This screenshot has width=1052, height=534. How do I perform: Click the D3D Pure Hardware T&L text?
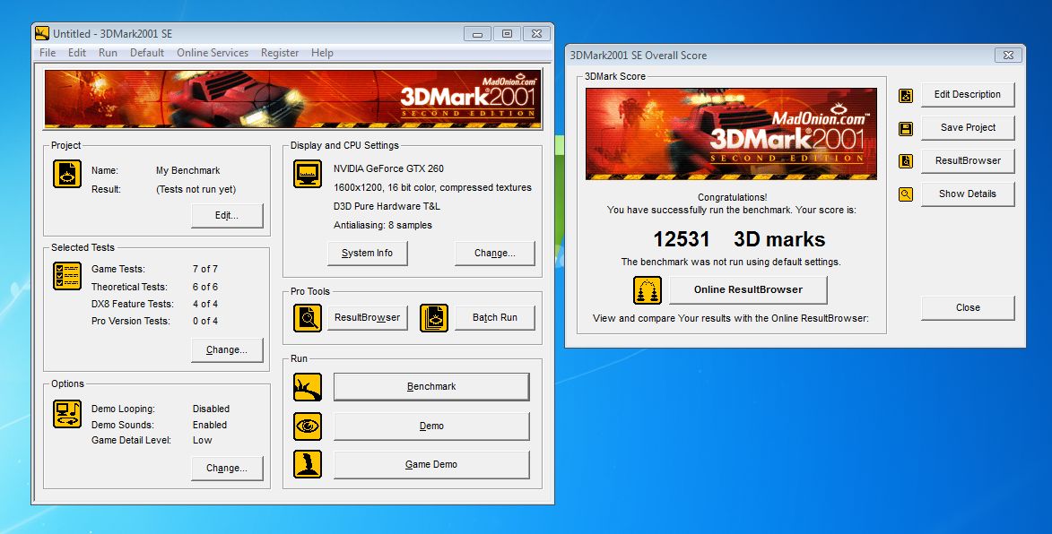pyautogui.click(x=387, y=206)
